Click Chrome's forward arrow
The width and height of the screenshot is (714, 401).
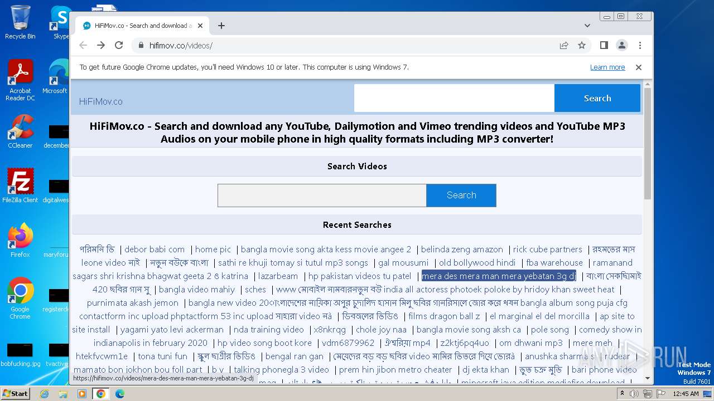tap(101, 45)
